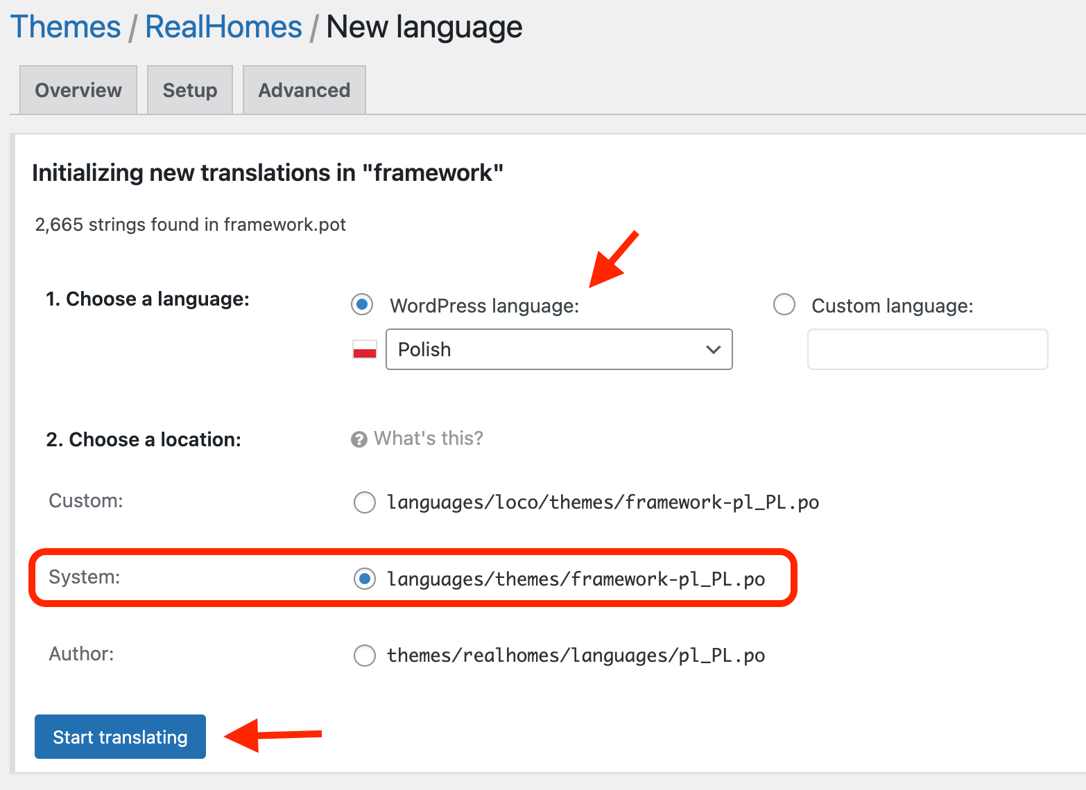
Task: Click the Start translating button
Action: [x=121, y=737]
